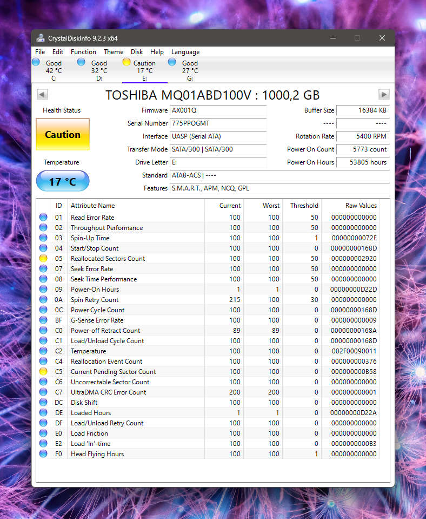Select the Load 'In'-time row text
The height and width of the screenshot is (519, 426).
point(91,444)
